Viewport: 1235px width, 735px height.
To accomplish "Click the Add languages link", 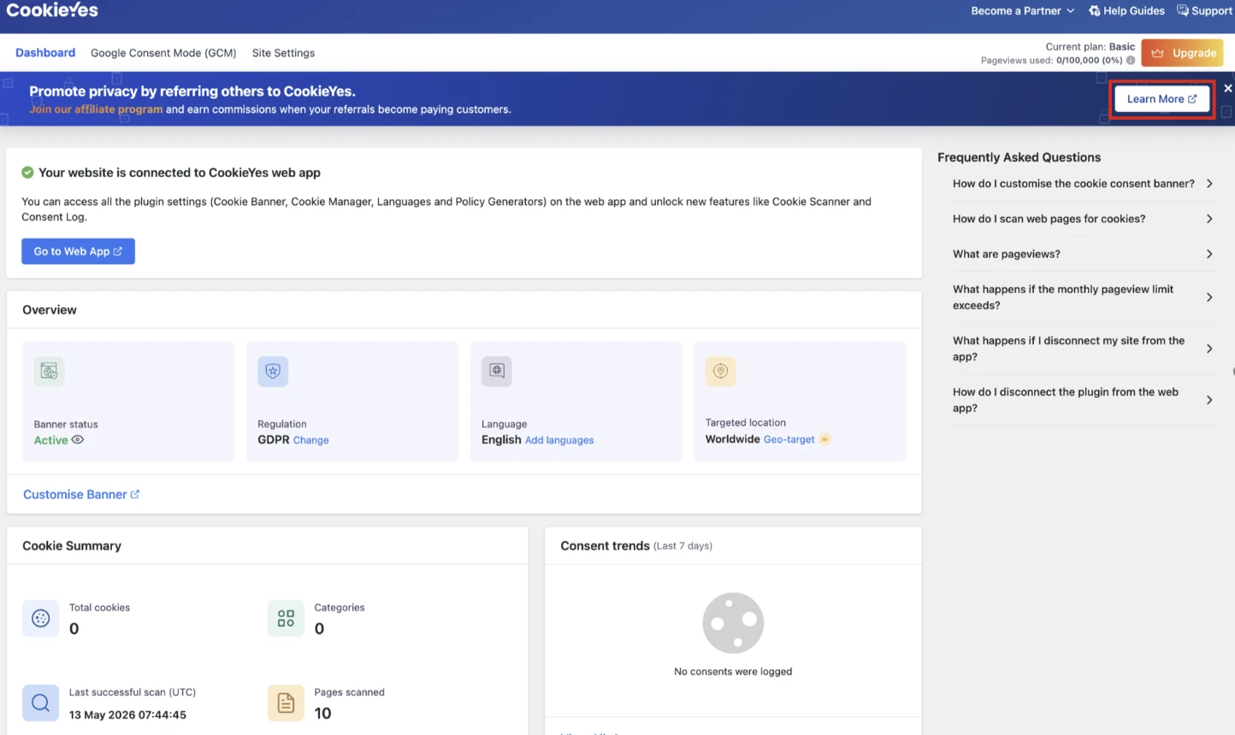I will click(x=559, y=440).
